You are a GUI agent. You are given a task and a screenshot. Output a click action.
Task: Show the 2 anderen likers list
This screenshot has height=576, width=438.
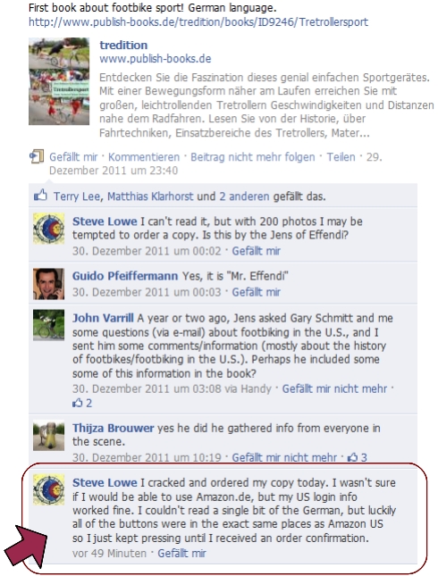click(244, 196)
